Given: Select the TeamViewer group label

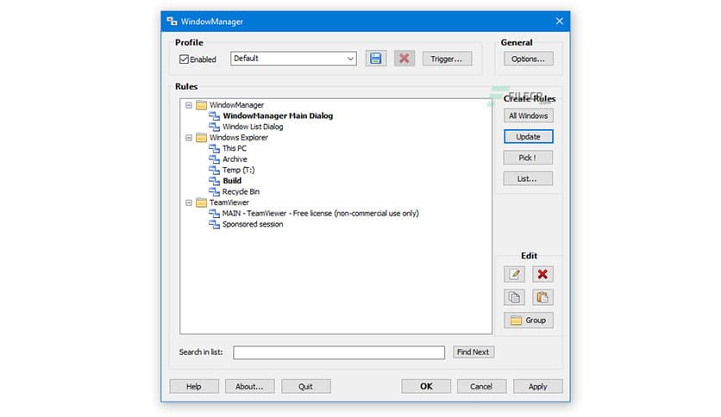Looking at the screenshot, I should (229, 202).
